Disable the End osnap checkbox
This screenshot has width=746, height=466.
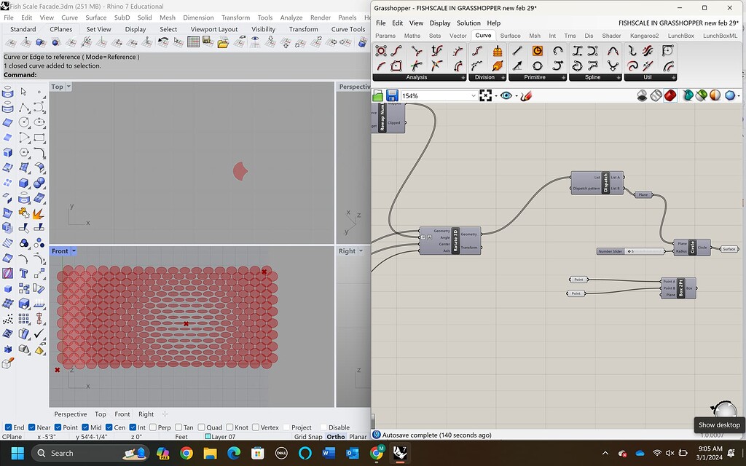click(9, 427)
